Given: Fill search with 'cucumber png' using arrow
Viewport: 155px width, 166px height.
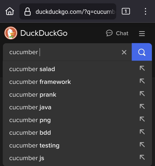Looking at the screenshot, I should click(x=142, y=119).
